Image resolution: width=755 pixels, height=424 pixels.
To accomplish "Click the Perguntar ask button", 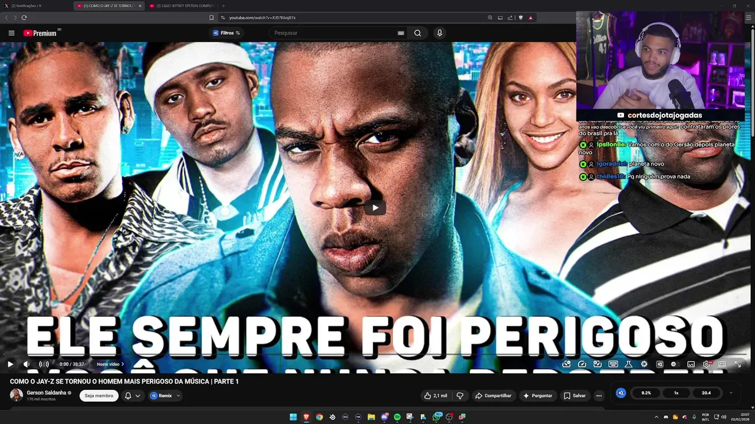I will click(537, 396).
